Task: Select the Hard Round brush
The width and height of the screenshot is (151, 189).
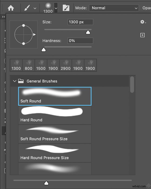Action: 55,115
